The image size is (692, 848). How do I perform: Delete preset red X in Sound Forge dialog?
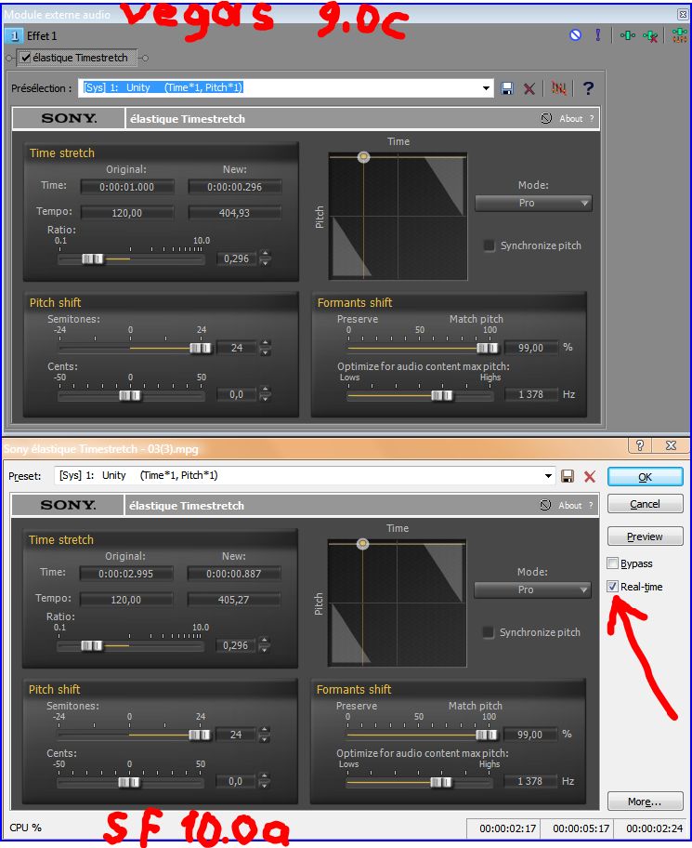click(x=590, y=476)
